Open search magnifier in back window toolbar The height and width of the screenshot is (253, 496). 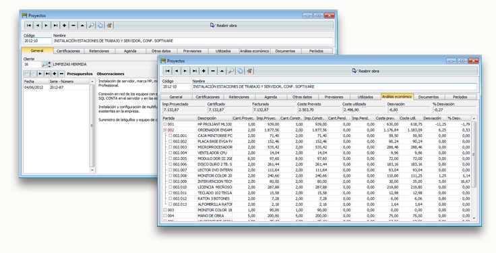[91, 26]
